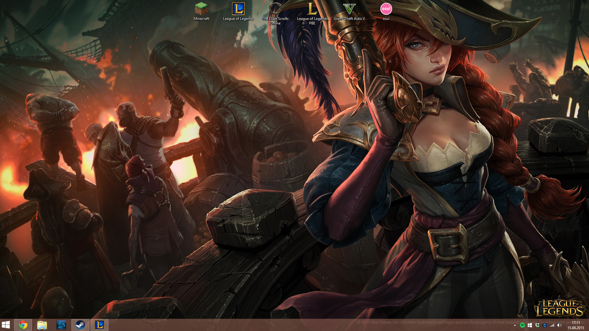This screenshot has width=589, height=331.
Task: Open the Spotify tray icon
Action: pyautogui.click(x=522, y=325)
